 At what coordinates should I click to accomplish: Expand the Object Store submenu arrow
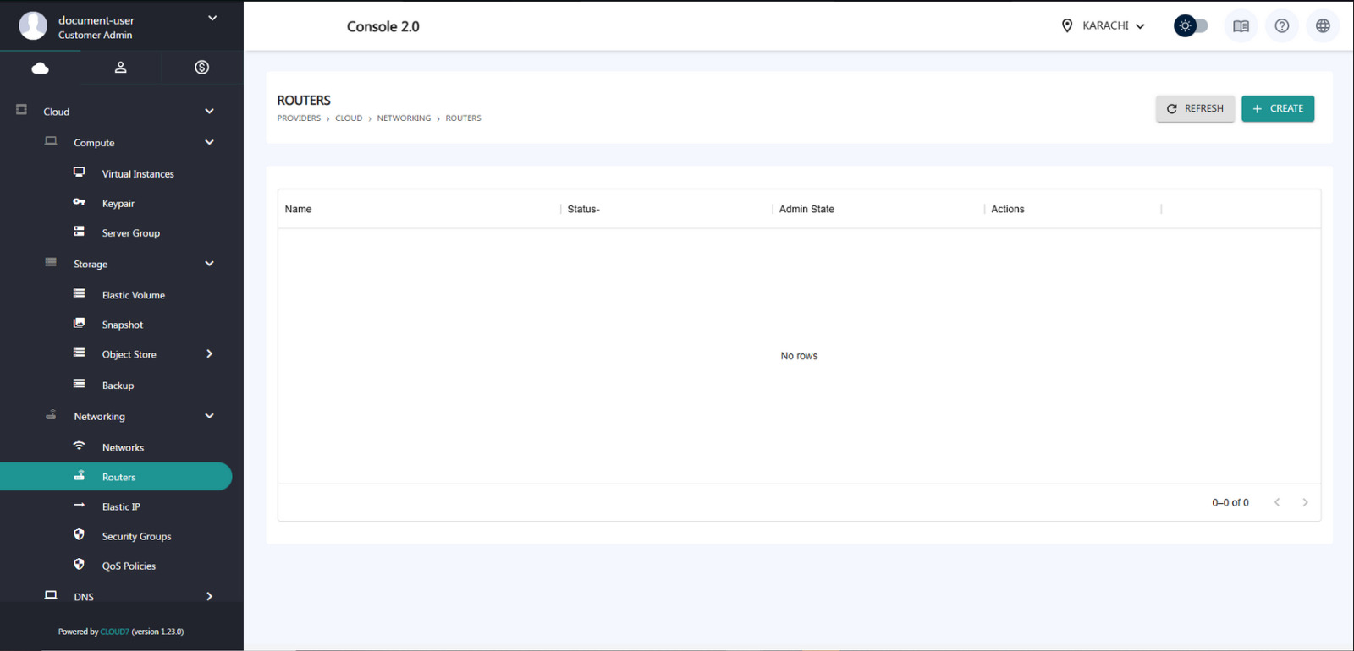click(209, 354)
